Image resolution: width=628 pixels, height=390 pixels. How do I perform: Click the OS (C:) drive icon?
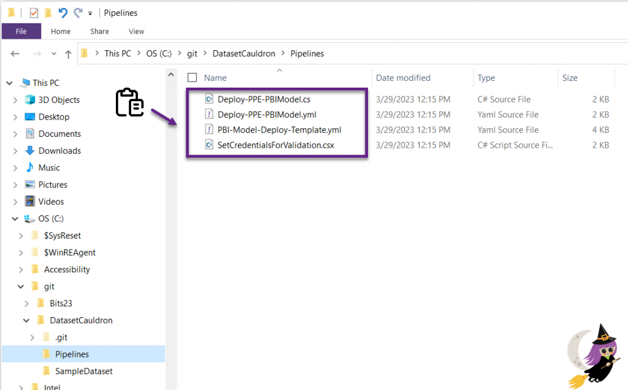point(29,219)
